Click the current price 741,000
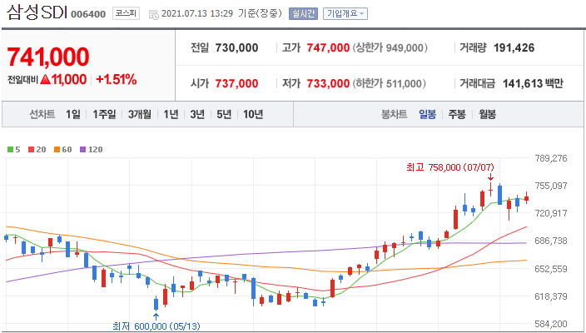Viewport: 586px width, 333px height. click(x=48, y=57)
